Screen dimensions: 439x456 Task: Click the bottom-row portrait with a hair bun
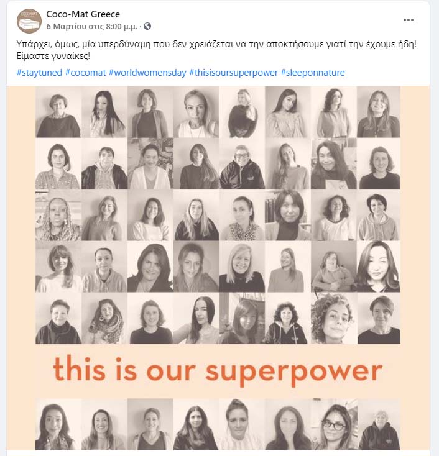click(x=242, y=425)
